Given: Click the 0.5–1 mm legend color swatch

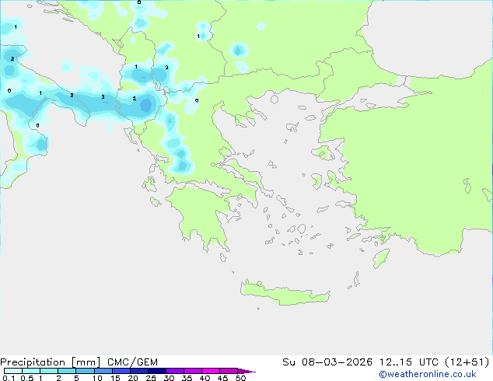Looking at the screenshot, I should point(31,371).
